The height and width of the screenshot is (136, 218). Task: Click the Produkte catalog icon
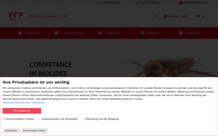[x=100, y=33]
